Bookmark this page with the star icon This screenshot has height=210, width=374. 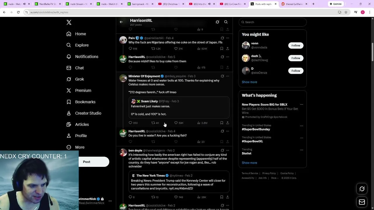pyautogui.click(x=346, y=12)
